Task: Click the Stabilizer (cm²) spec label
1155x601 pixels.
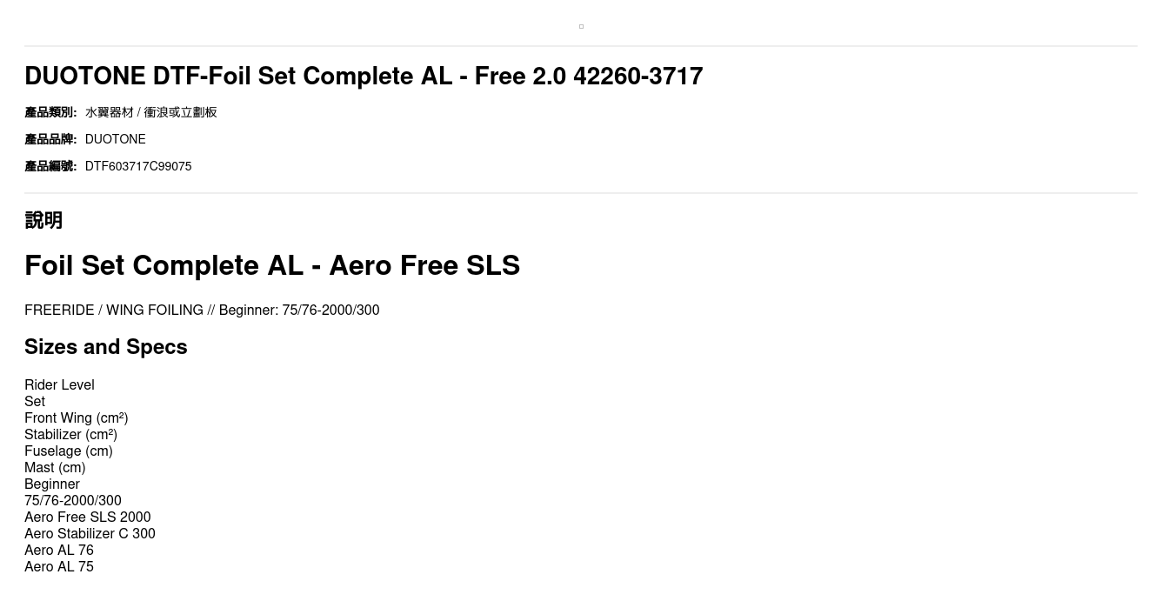Action: tap(70, 435)
